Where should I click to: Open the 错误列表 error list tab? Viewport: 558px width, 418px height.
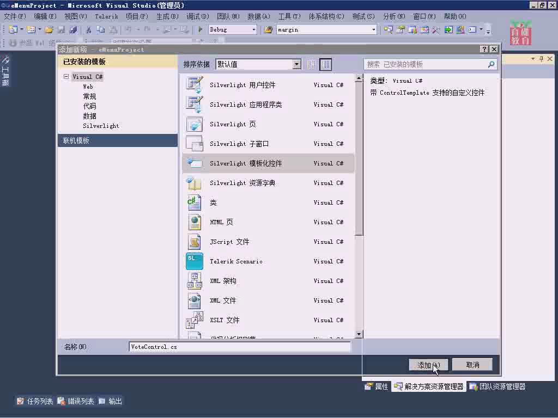(x=75, y=401)
